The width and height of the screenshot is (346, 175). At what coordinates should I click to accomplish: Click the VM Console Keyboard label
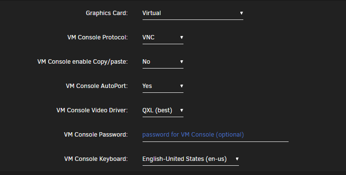coord(96,159)
